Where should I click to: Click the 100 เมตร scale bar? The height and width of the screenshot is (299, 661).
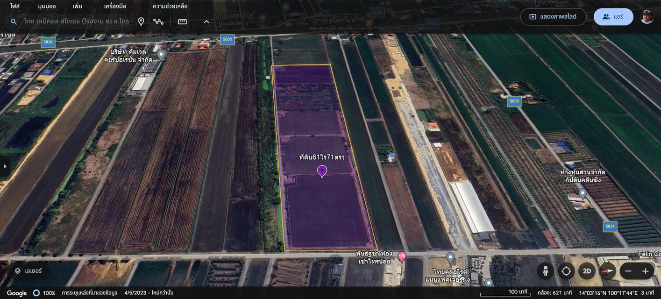(x=505, y=292)
